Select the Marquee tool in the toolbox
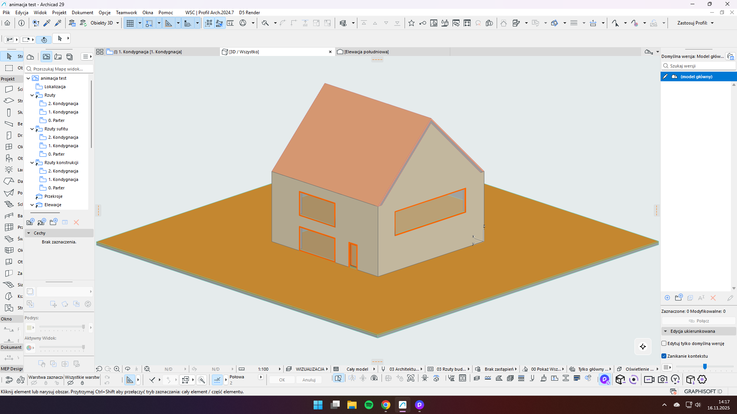The image size is (737, 414). click(9, 68)
